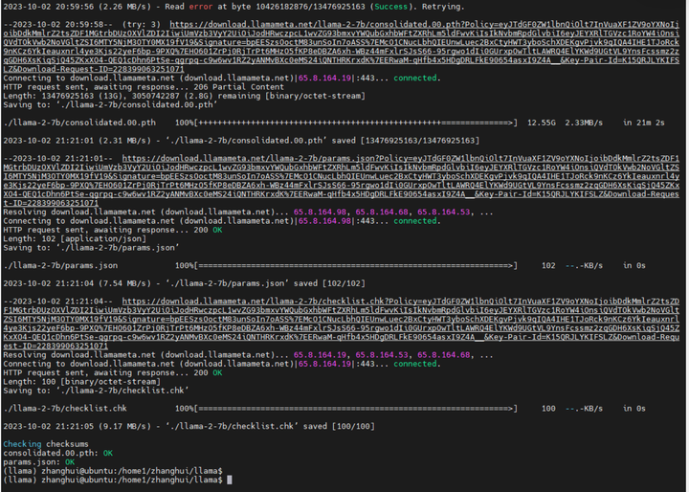The height and width of the screenshot is (492, 689).
Task: Open the consolidated.00.pth download URL
Action: pyautogui.click(x=341, y=47)
